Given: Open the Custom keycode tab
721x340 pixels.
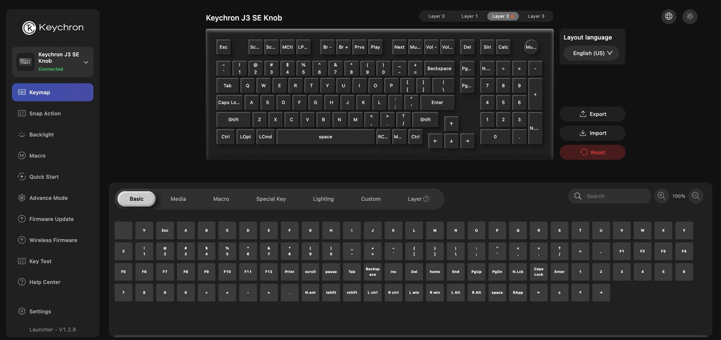Looking at the screenshot, I should point(371,199).
